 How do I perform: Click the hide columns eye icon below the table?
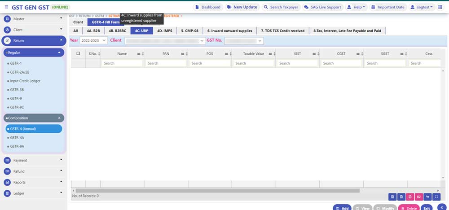[427, 197]
